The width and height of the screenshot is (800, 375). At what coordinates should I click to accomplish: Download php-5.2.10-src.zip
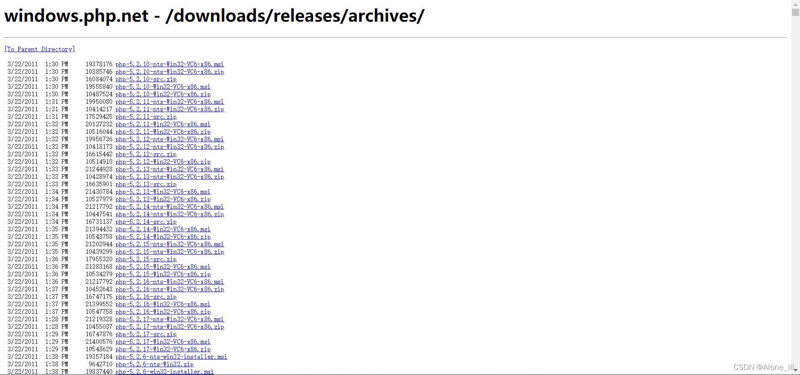[146, 79]
